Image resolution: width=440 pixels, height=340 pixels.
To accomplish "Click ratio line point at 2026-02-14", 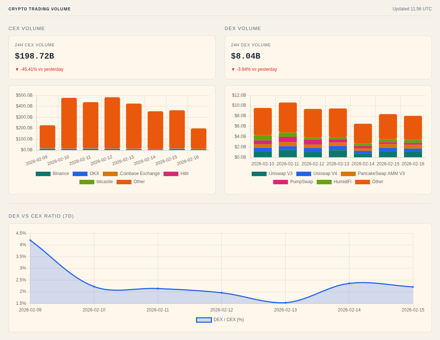I will point(349,283).
